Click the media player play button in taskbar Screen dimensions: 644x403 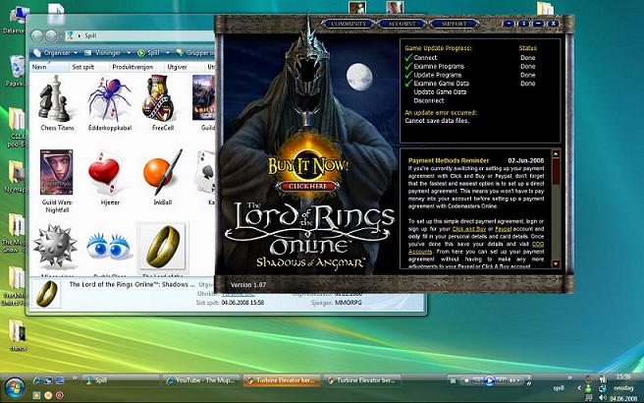pos(489,380)
